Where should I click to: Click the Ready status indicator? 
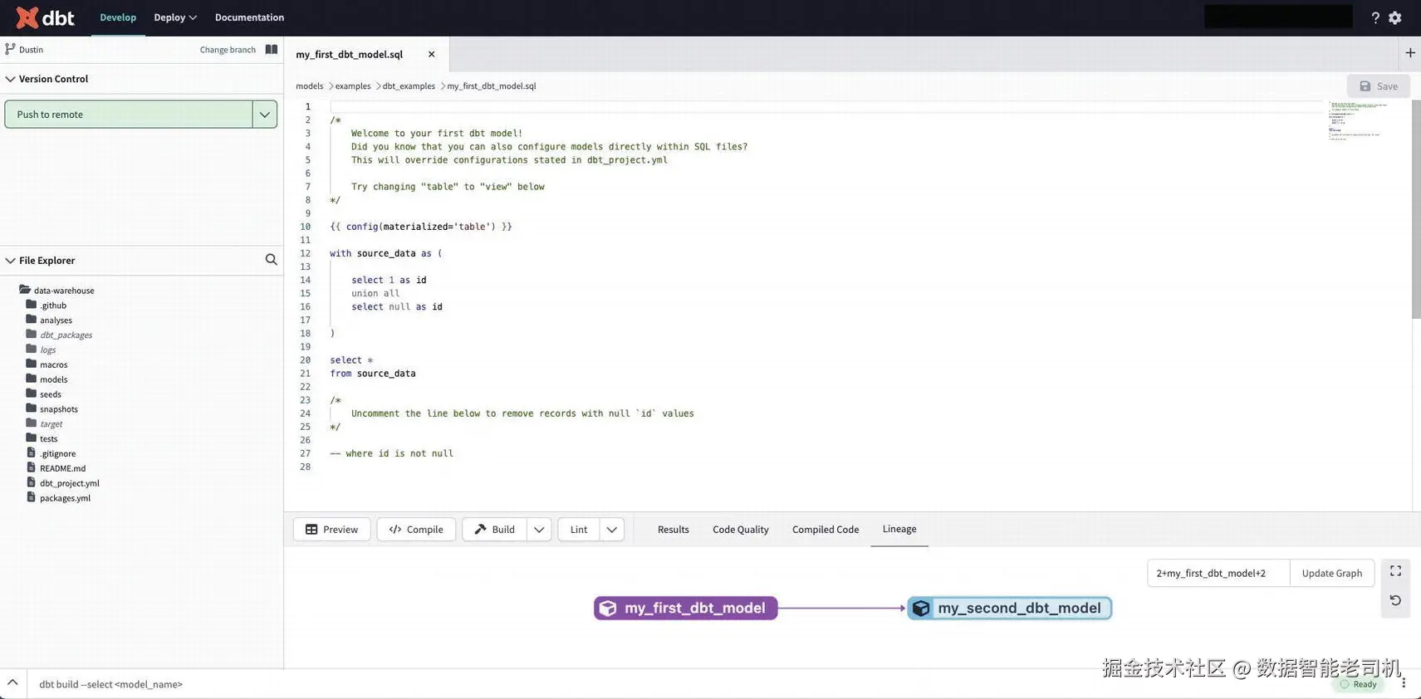point(1358,684)
